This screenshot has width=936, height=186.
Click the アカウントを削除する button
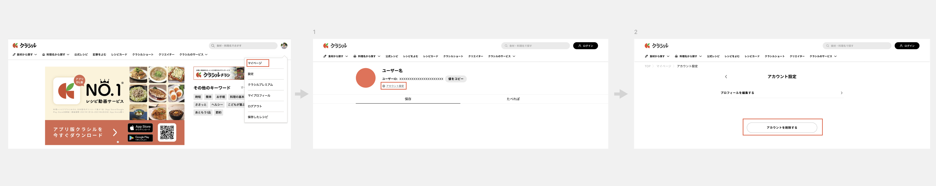coord(782,127)
